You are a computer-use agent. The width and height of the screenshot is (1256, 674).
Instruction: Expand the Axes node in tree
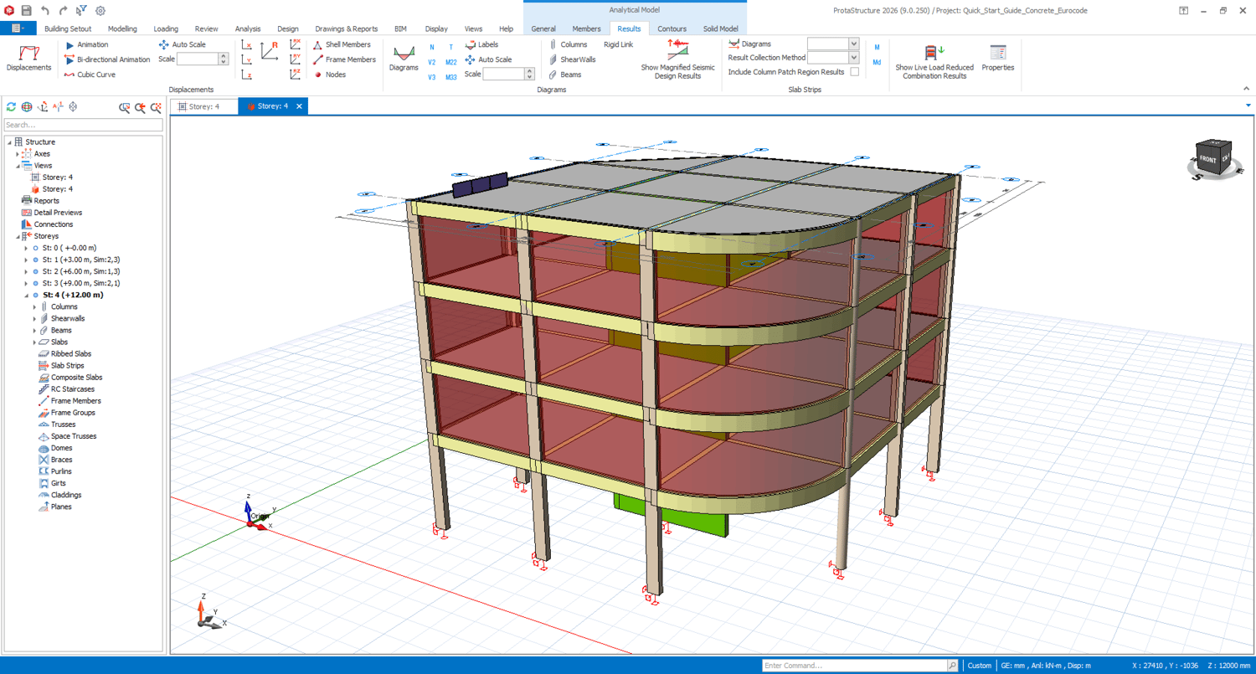coord(18,154)
